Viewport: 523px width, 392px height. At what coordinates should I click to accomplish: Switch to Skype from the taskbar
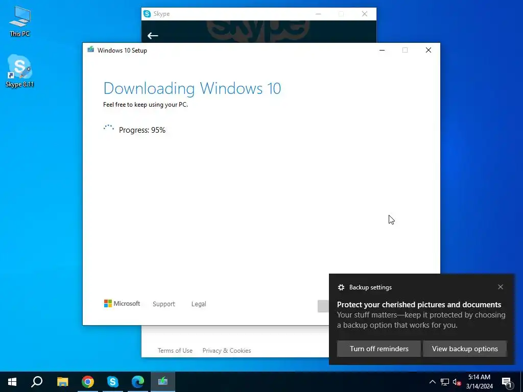coord(113,382)
